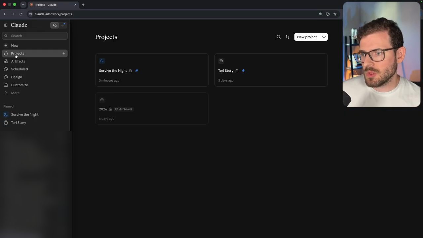
Task: Open the sort order arrows icon
Action: [x=288, y=37]
